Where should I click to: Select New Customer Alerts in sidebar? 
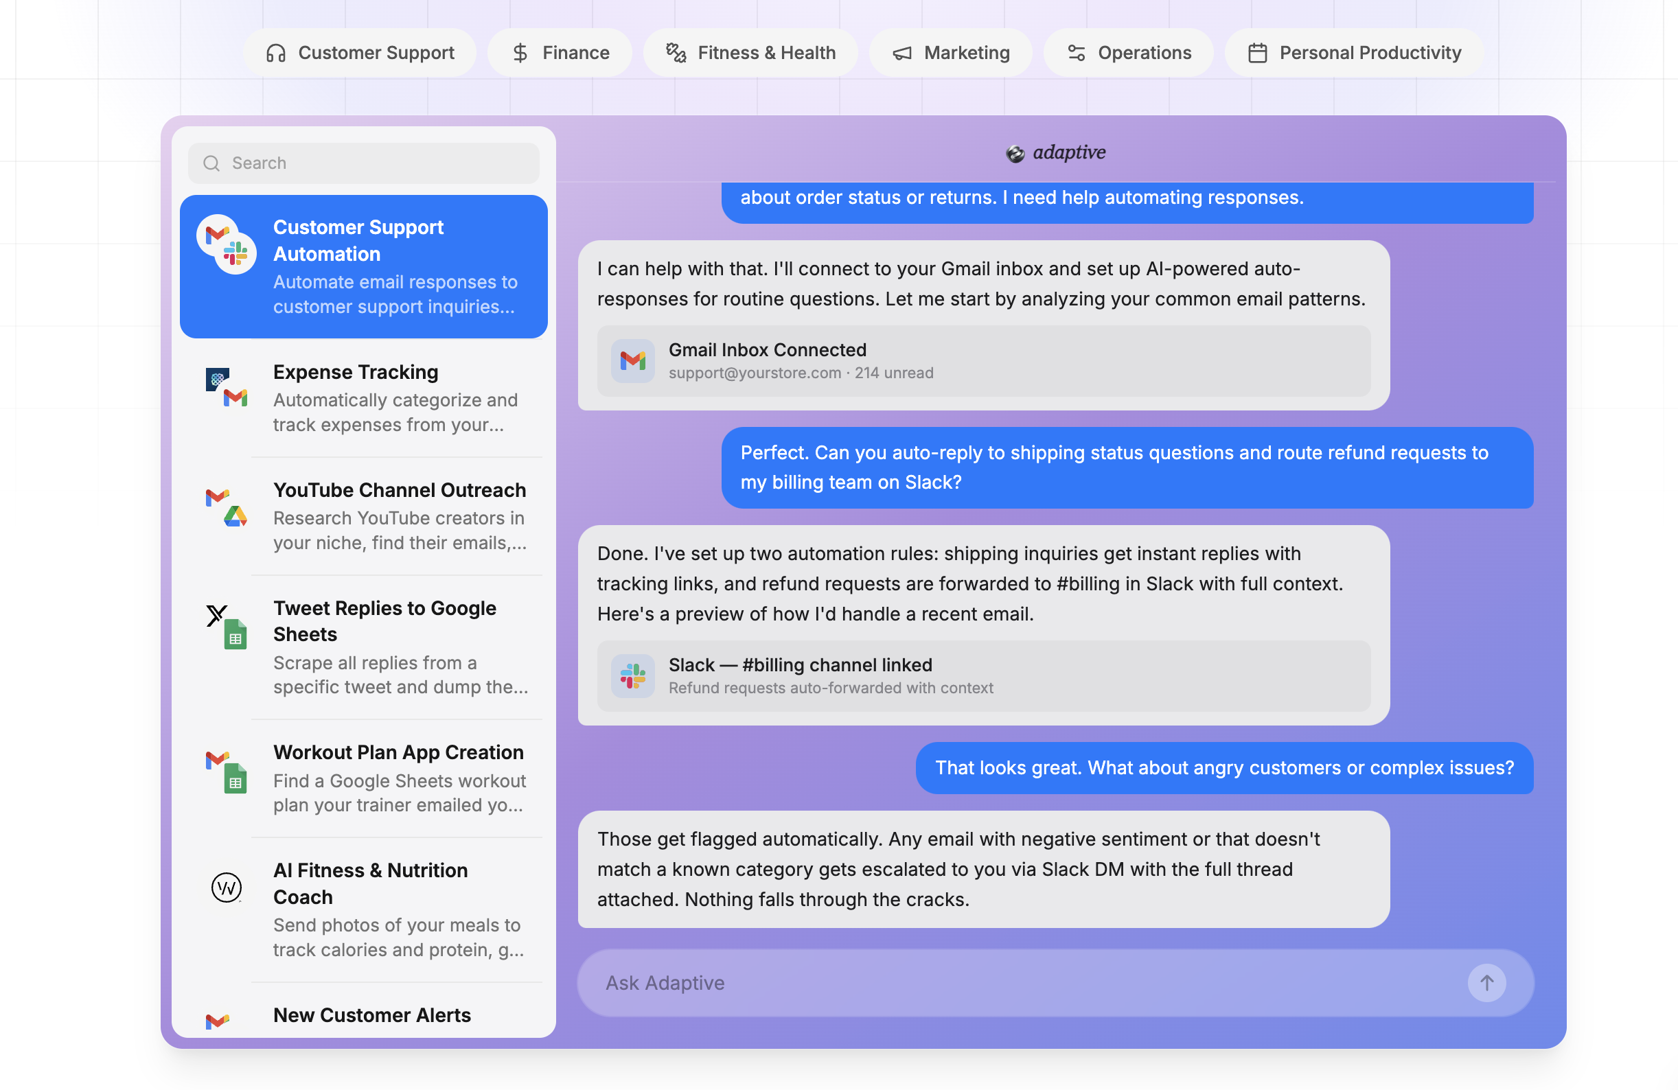pos(371,1014)
